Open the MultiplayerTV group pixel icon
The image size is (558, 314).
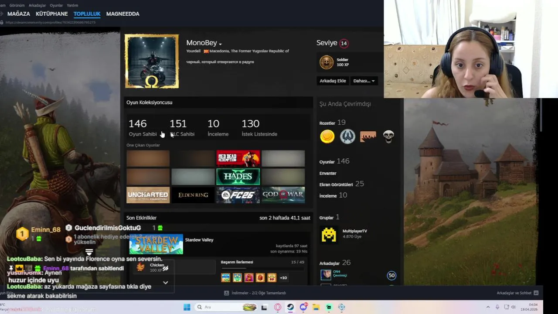329,234
